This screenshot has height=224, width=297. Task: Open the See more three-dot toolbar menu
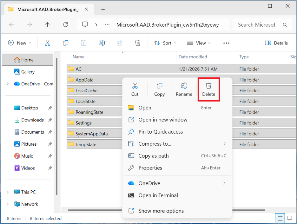coord(226,43)
